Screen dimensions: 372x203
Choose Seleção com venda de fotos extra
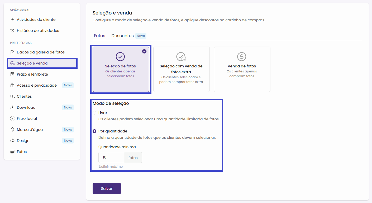[x=181, y=69]
